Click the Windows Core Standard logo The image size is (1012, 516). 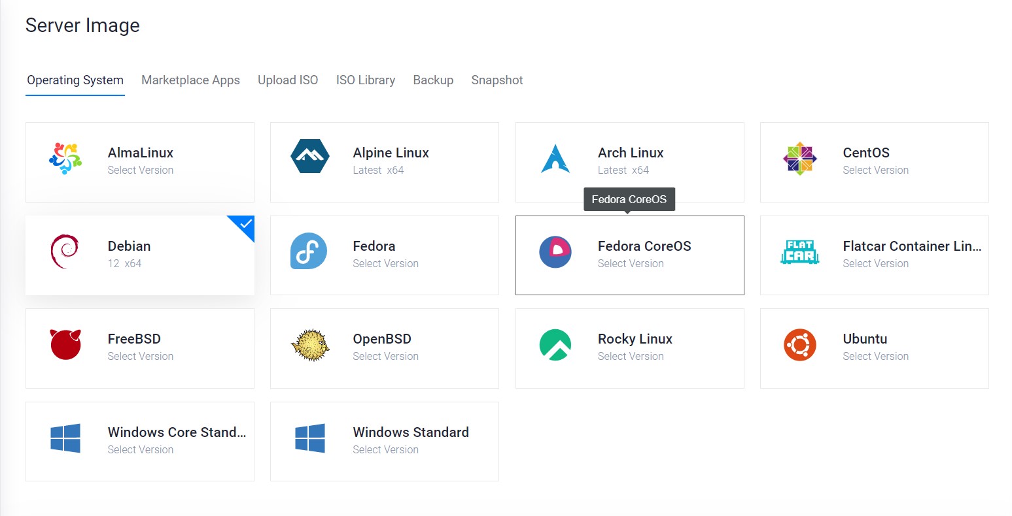click(x=65, y=438)
